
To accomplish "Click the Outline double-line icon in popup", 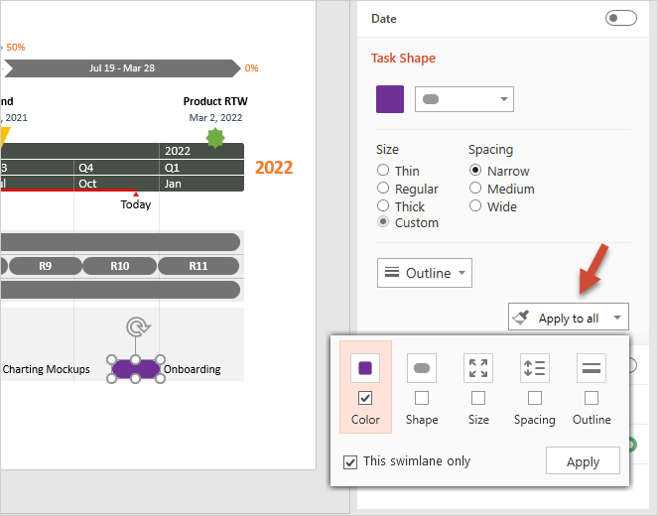I will coord(592,368).
